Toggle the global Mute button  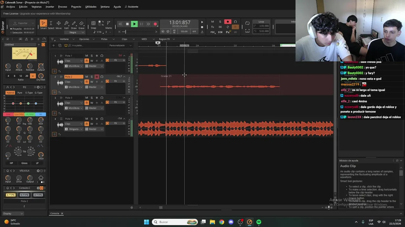pyautogui.click(x=213, y=22)
